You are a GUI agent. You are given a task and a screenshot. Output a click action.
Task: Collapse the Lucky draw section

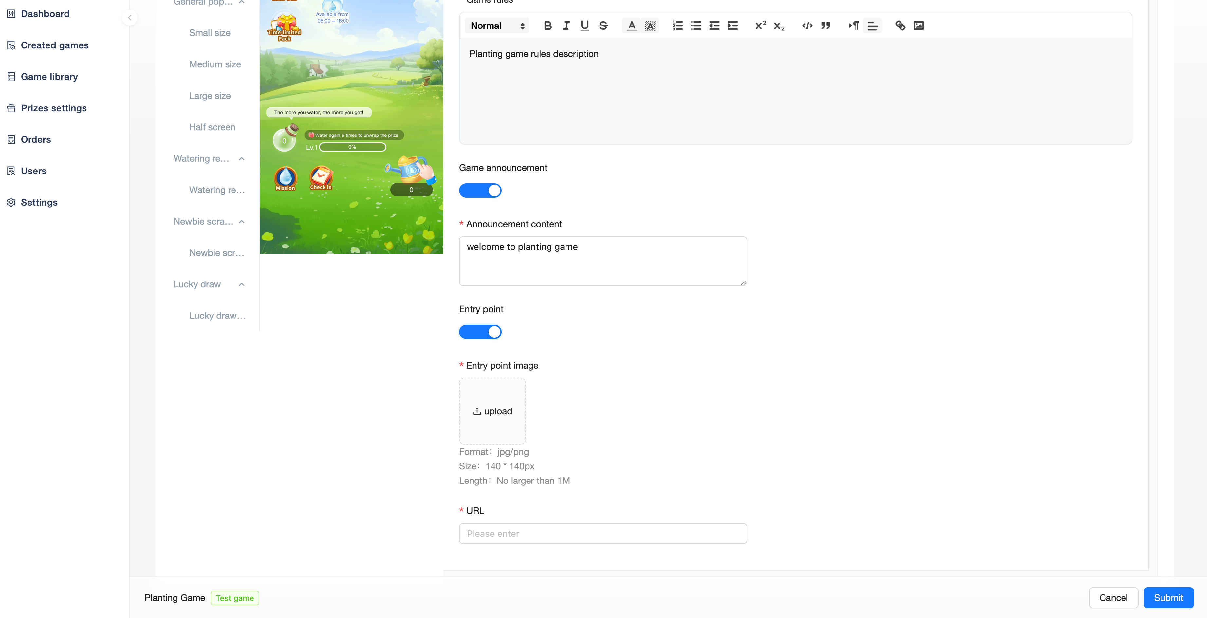coord(241,284)
